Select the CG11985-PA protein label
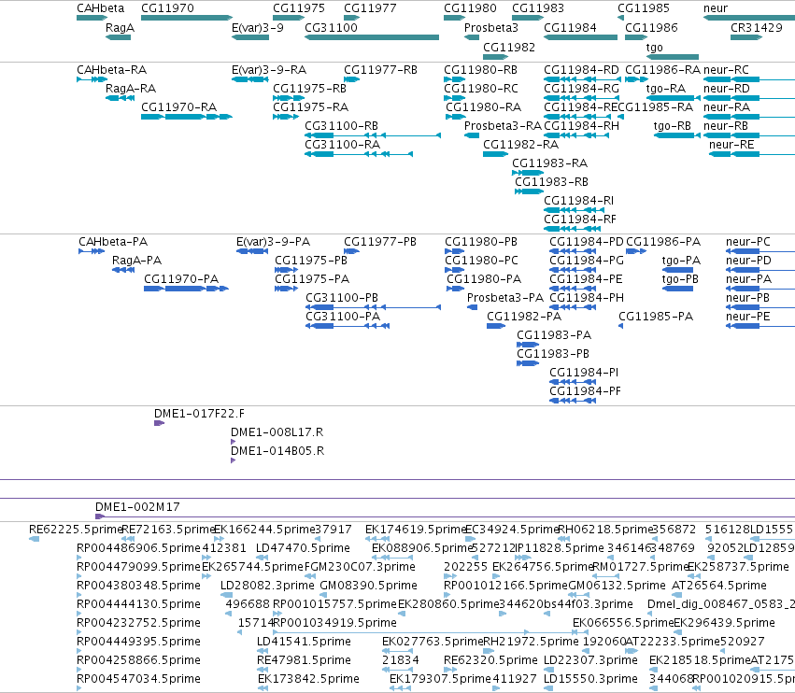 tap(656, 317)
